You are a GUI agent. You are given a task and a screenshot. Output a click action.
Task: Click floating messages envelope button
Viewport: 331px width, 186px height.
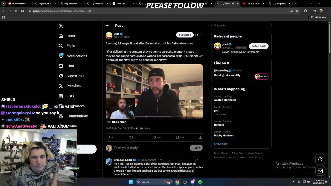click(320, 171)
